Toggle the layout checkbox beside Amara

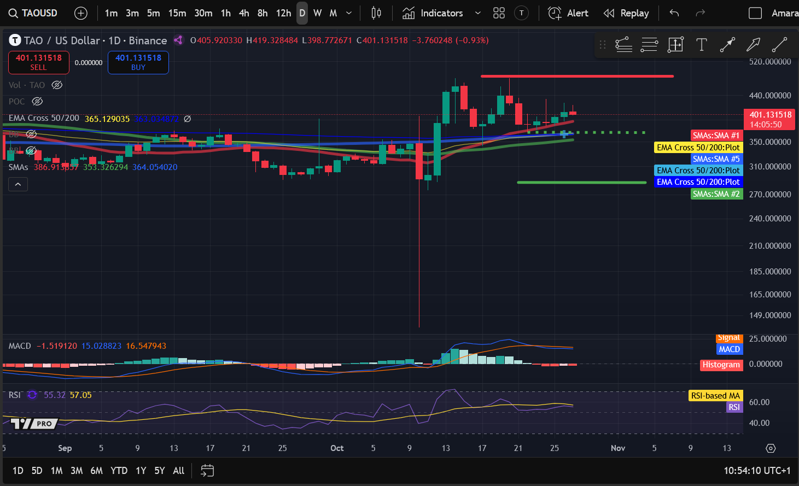pos(755,13)
